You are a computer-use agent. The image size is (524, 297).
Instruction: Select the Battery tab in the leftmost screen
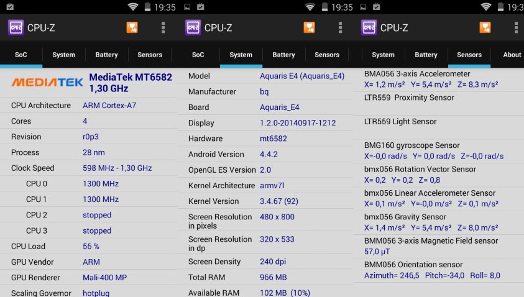106,55
